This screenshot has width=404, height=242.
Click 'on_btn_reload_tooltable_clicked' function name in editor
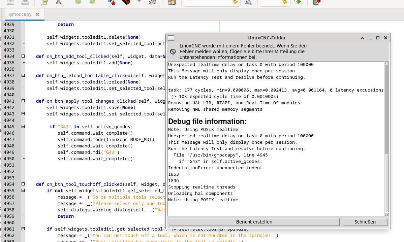(x=89, y=75)
